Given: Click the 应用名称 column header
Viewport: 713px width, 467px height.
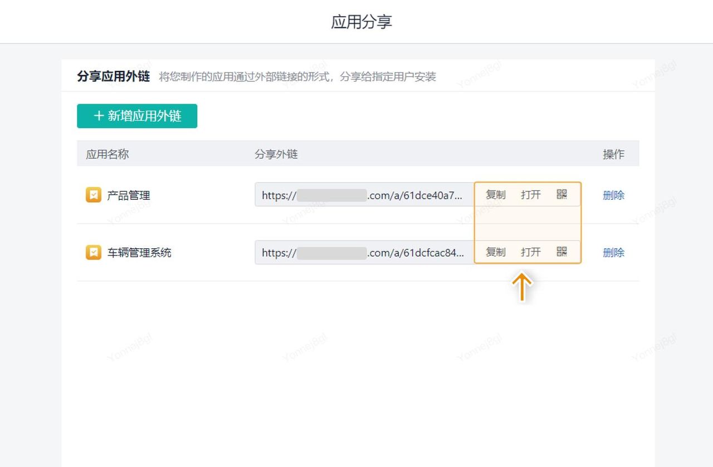Looking at the screenshot, I should coord(108,154).
